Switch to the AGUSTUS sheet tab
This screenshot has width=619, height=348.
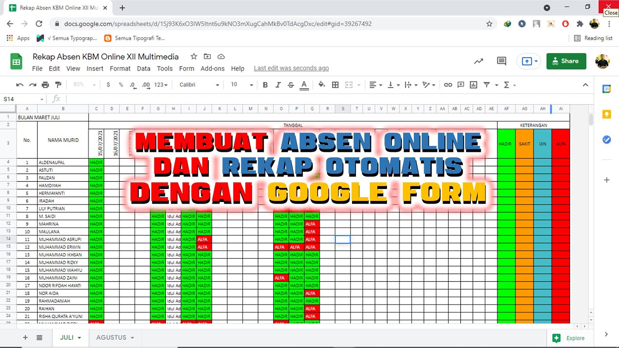pyautogui.click(x=115, y=337)
